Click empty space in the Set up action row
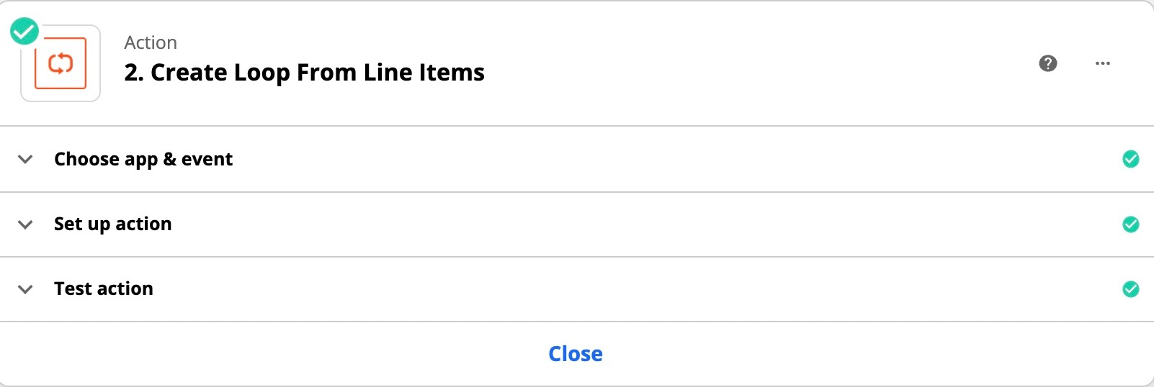 click(x=648, y=224)
